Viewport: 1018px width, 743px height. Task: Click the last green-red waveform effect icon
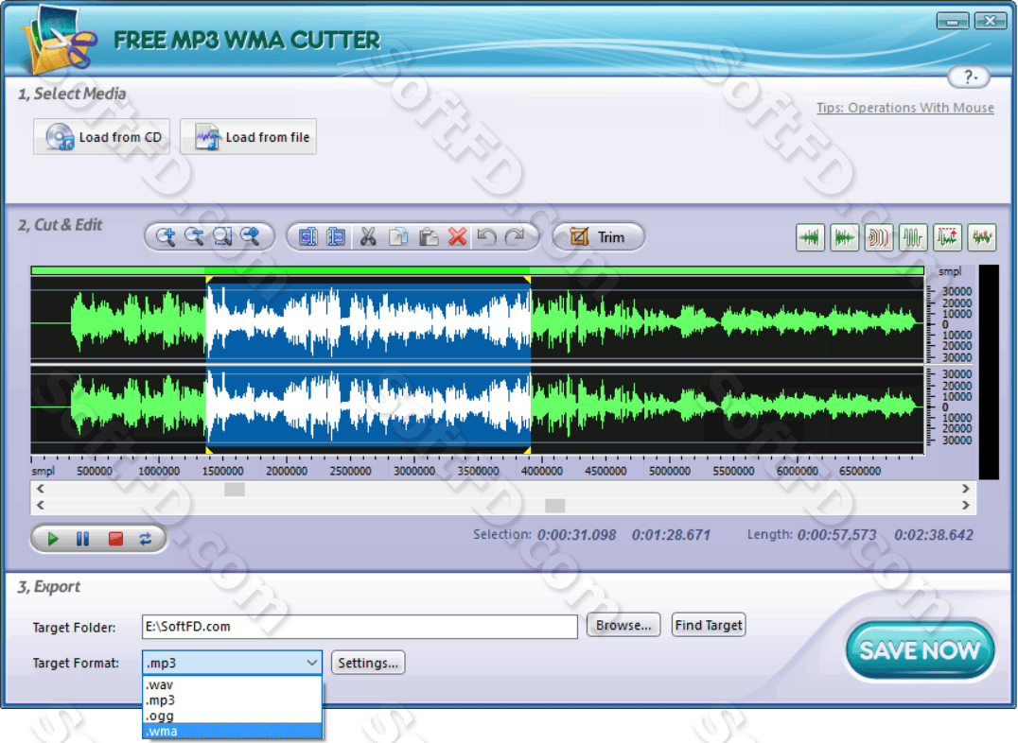(x=982, y=237)
